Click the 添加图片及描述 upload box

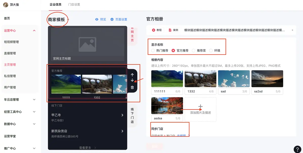click(x=200, y=109)
